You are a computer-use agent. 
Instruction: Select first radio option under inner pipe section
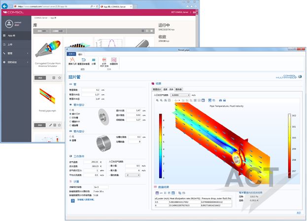[x=70, y=137]
